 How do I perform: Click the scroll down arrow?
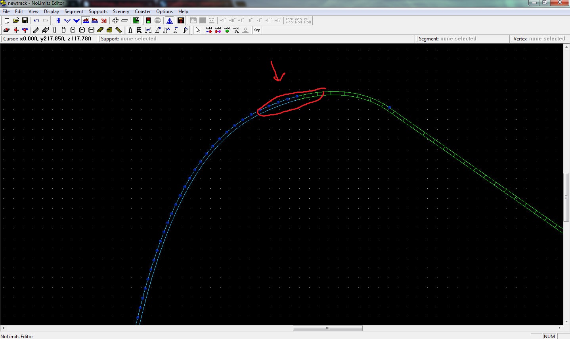point(566,321)
